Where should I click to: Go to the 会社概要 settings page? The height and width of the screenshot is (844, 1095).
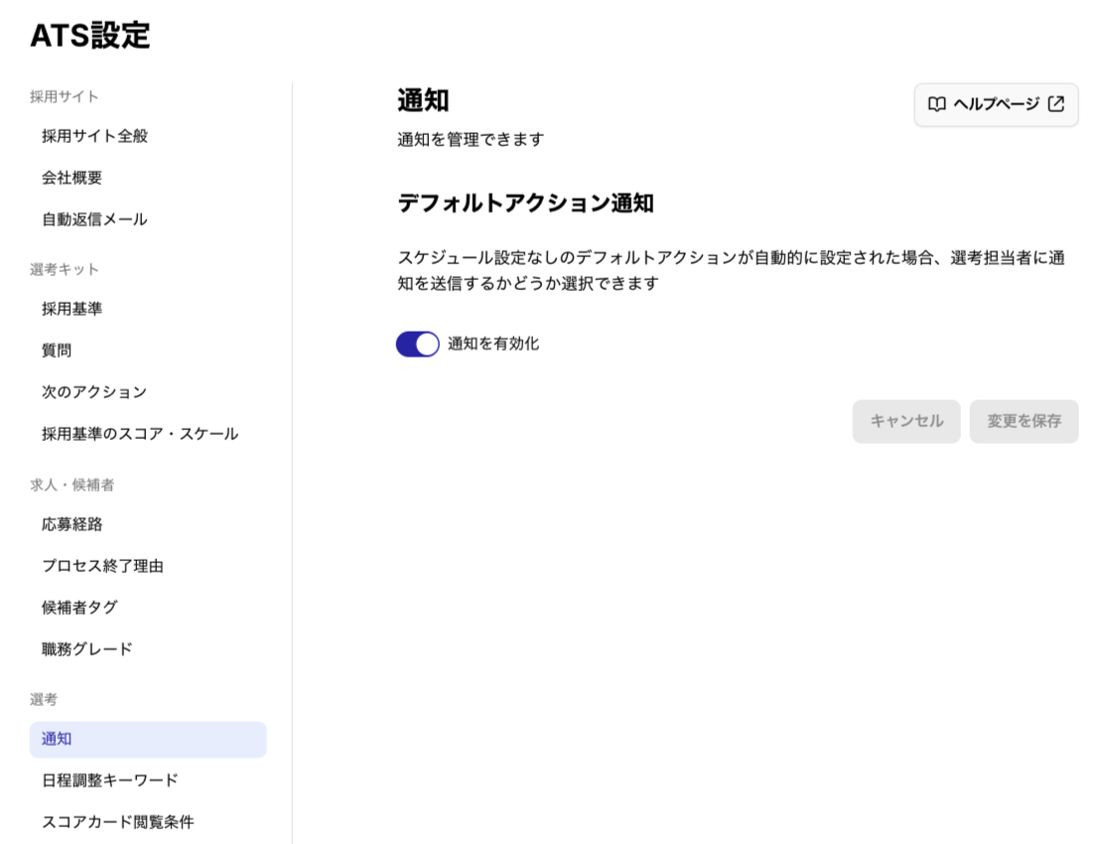tap(72, 178)
